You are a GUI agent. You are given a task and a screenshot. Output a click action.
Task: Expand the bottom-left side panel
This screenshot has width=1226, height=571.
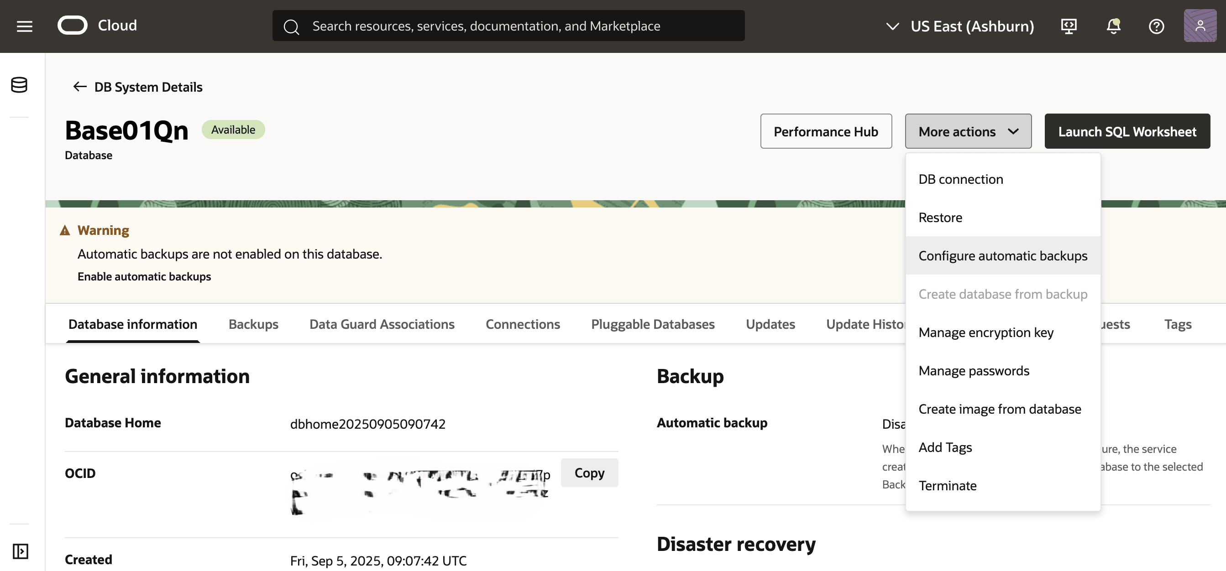(20, 551)
